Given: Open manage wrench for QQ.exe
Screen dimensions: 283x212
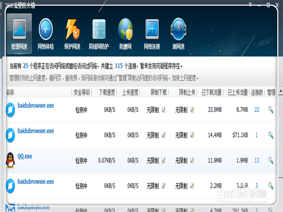Looking at the screenshot, I should (x=271, y=160).
